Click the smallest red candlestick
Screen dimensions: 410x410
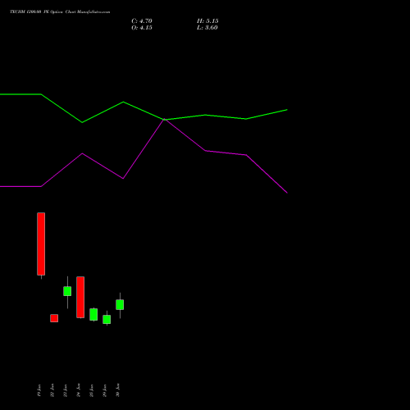(x=54, y=318)
